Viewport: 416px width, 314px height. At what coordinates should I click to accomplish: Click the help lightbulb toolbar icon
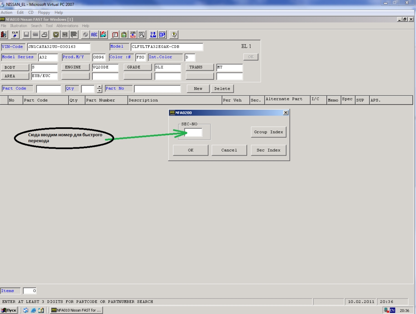point(174,35)
